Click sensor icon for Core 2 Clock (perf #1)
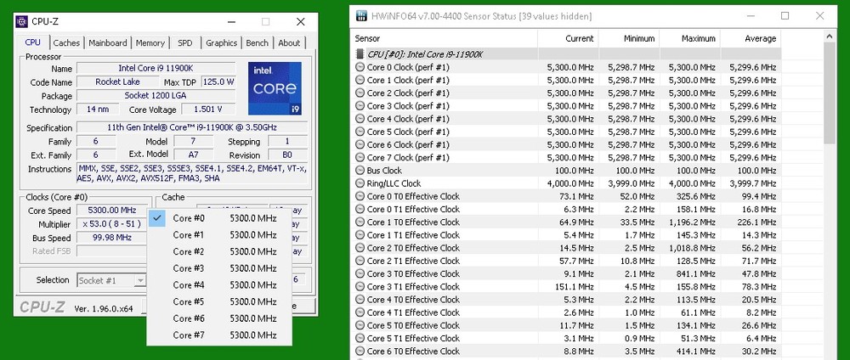Image resolution: width=850 pixels, height=360 pixels. 360,93
